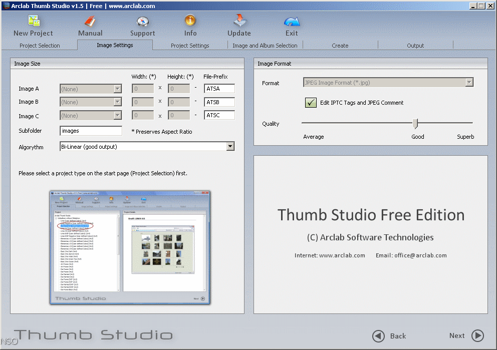Click the Image B width field
497x350 pixels.
tap(143, 102)
